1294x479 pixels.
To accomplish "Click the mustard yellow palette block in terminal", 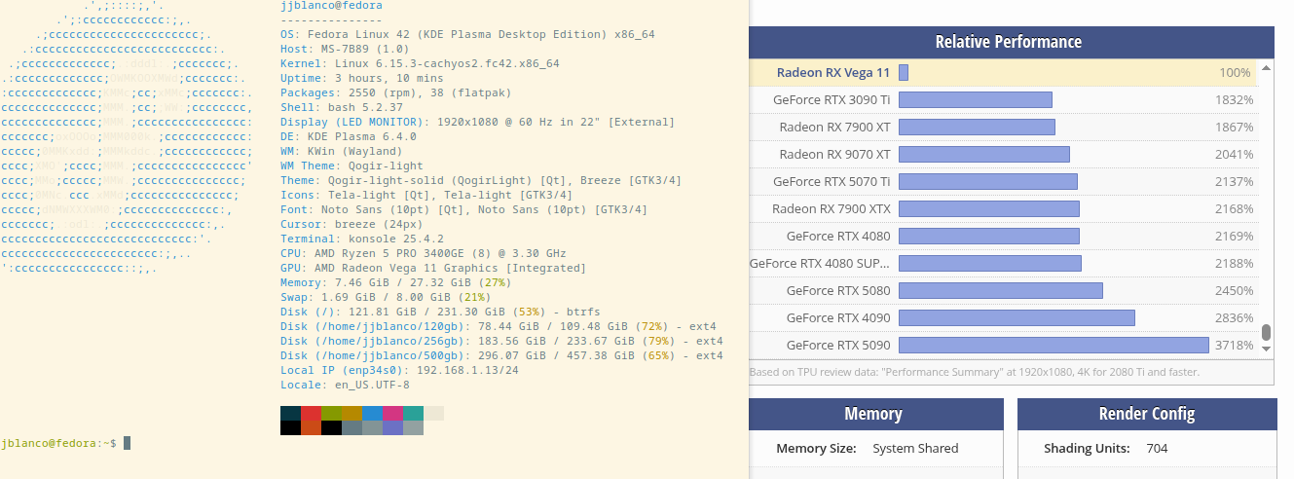I will tap(351, 413).
